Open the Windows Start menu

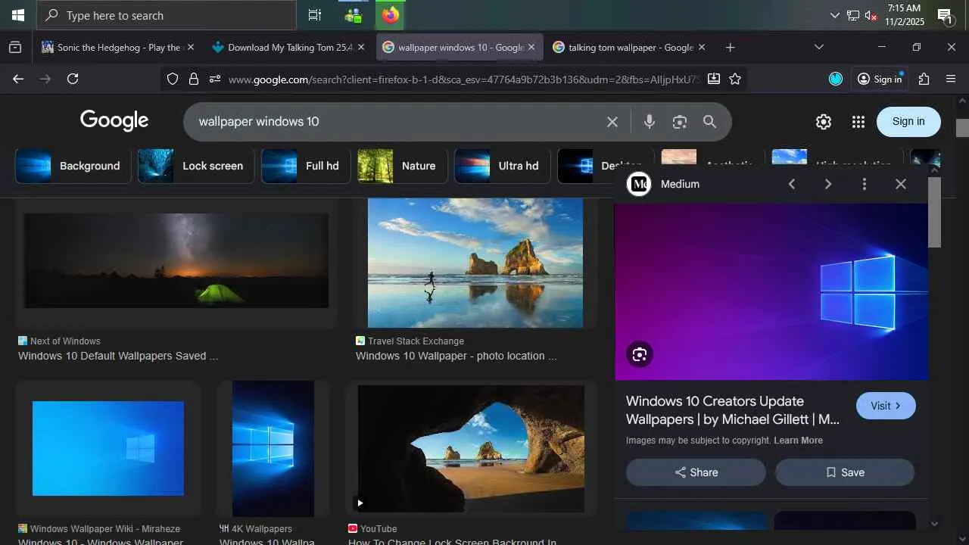click(x=17, y=15)
